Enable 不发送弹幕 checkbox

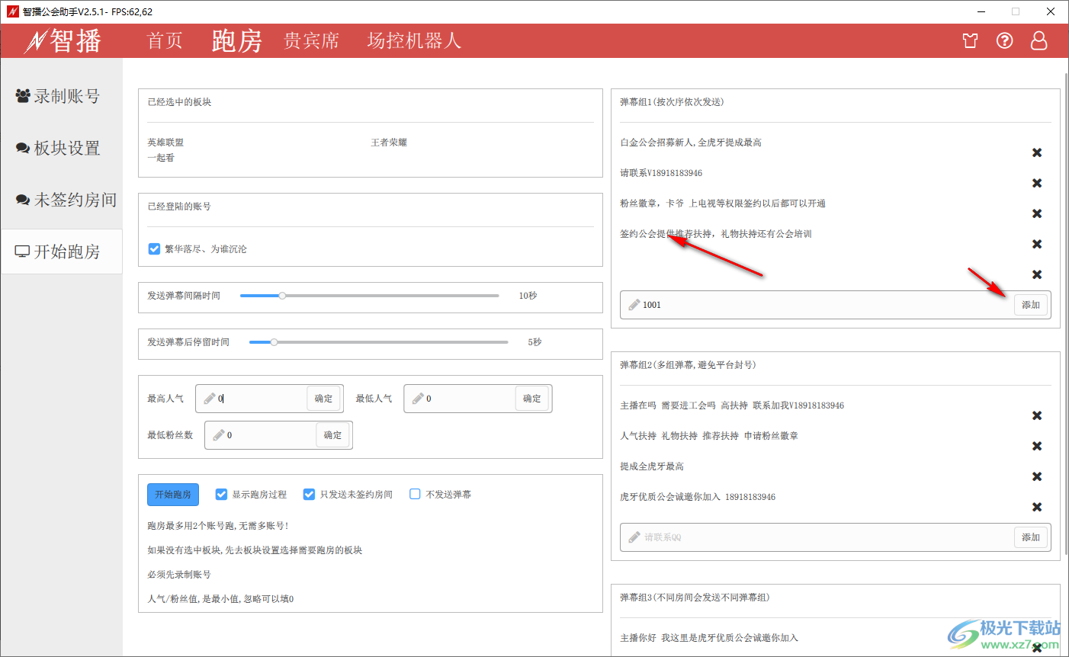(x=415, y=494)
